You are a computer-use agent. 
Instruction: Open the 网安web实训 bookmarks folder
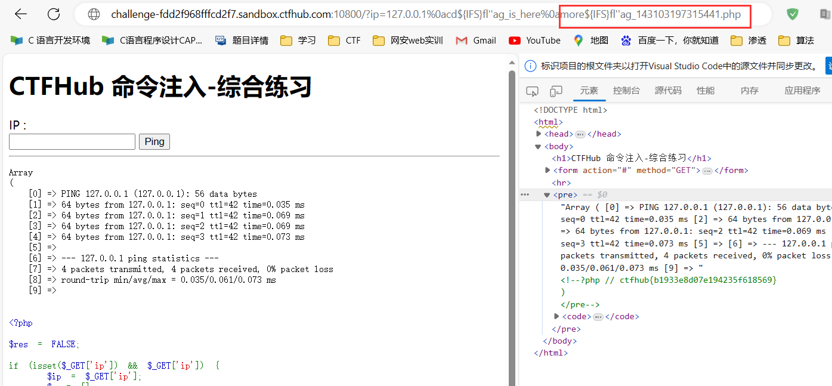408,41
